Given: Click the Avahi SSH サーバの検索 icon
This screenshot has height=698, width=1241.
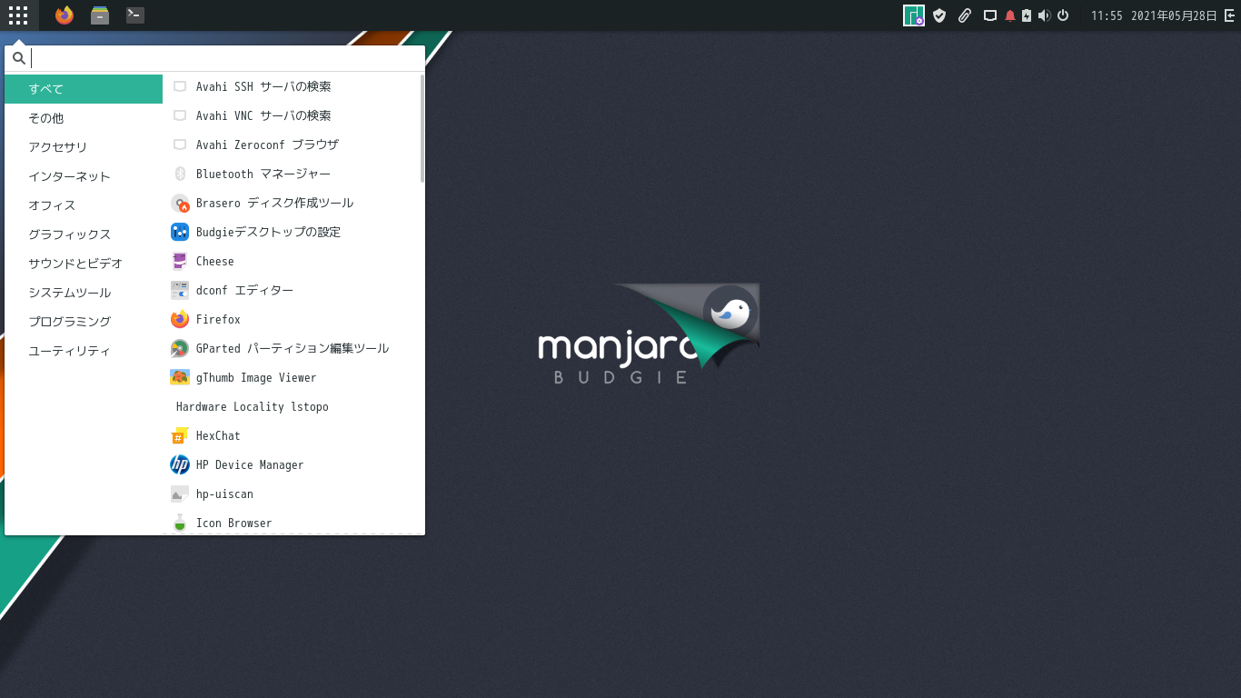Looking at the screenshot, I should click(180, 86).
